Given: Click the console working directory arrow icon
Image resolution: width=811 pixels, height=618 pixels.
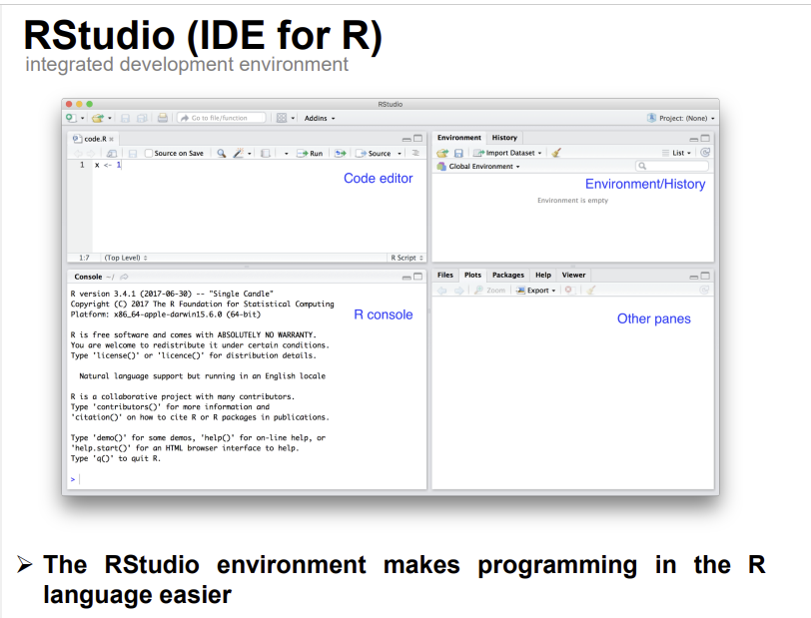Looking at the screenshot, I should pos(124,277).
